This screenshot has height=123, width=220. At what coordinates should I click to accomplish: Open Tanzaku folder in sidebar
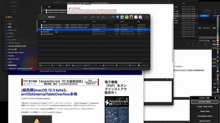[x=11, y=56]
